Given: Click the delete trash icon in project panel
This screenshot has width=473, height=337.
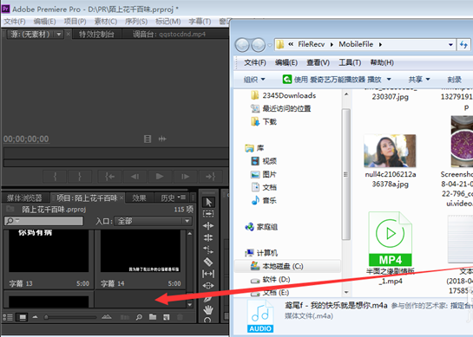Looking at the screenshot, I should tap(180, 317).
